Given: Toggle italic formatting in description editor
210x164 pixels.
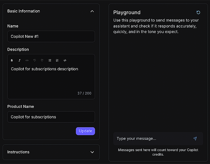Looking at the screenshot, I should click(x=19, y=60).
